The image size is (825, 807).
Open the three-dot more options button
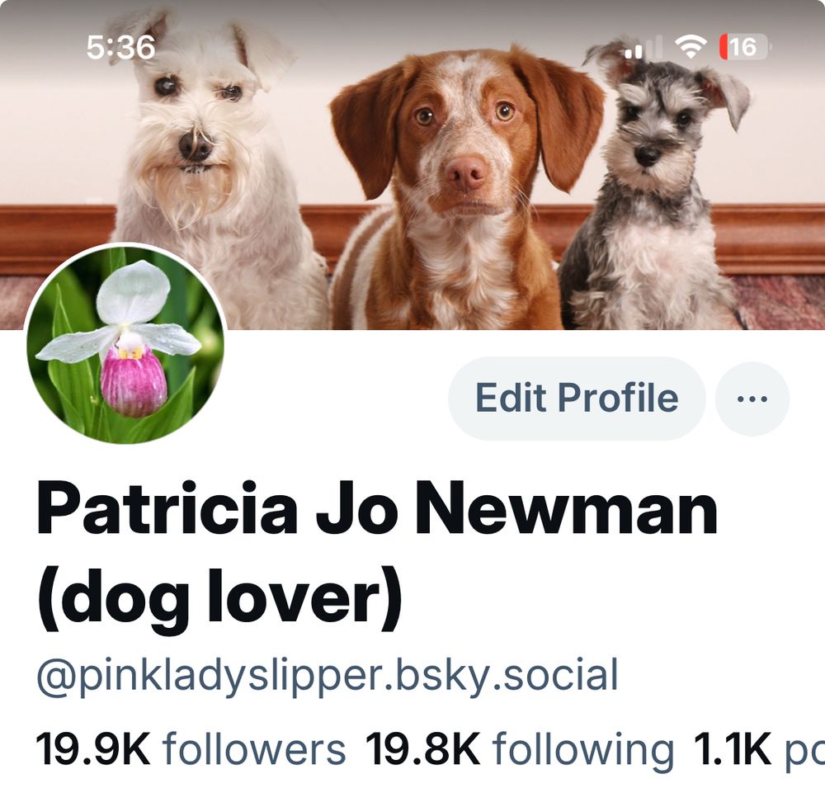pyautogui.click(x=752, y=399)
